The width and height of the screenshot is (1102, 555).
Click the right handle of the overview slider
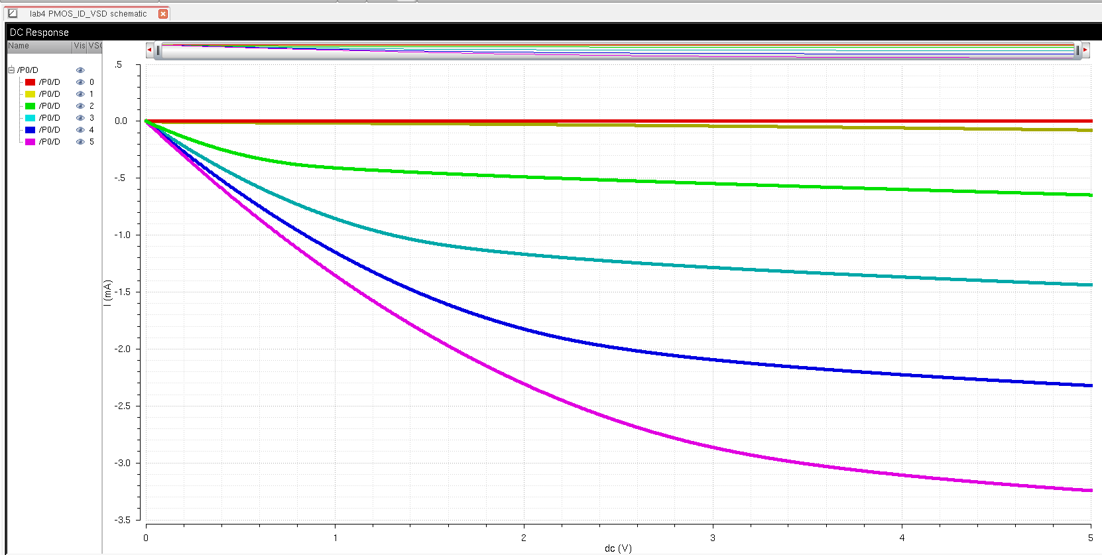[x=1077, y=50]
